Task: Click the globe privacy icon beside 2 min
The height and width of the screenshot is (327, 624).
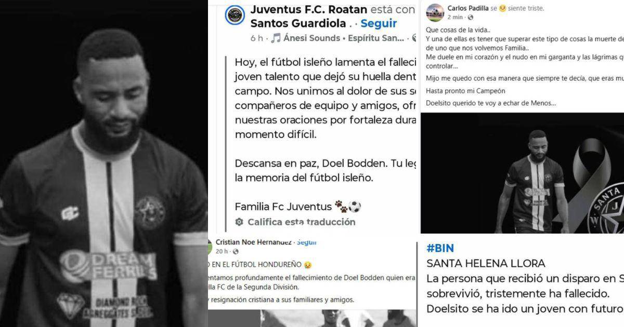Action: [x=471, y=17]
